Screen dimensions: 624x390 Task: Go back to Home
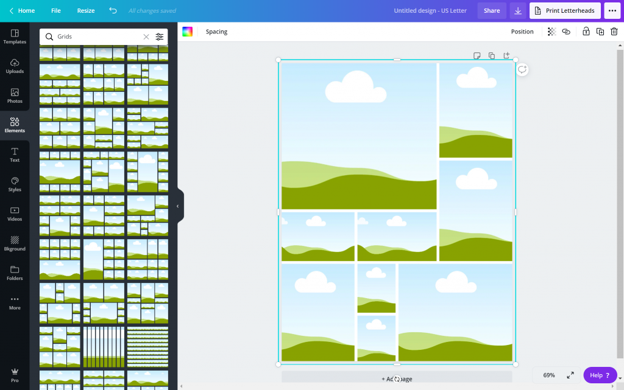22,11
